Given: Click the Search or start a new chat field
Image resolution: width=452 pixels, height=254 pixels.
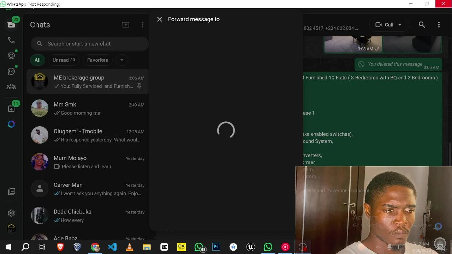Looking at the screenshot, I should coord(90,44).
